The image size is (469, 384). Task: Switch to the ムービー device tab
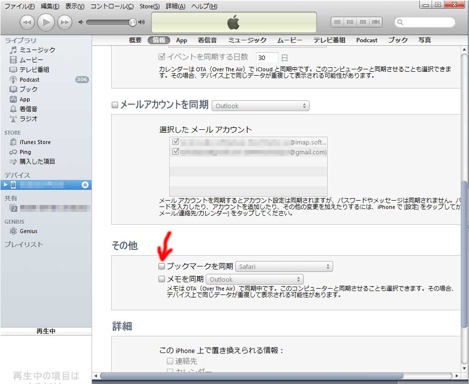(289, 40)
